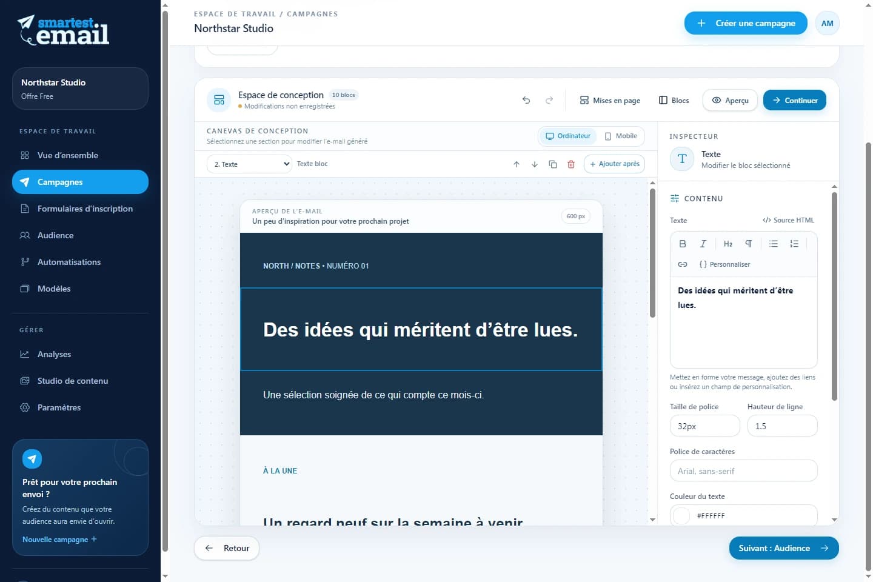Switch preview to Ordinateur
This screenshot has width=873, height=582.
tap(568, 136)
